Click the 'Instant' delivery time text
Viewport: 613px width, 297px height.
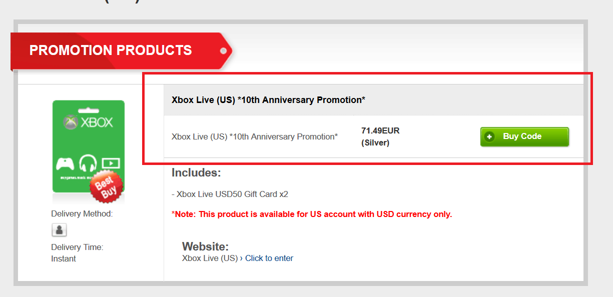(x=64, y=258)
